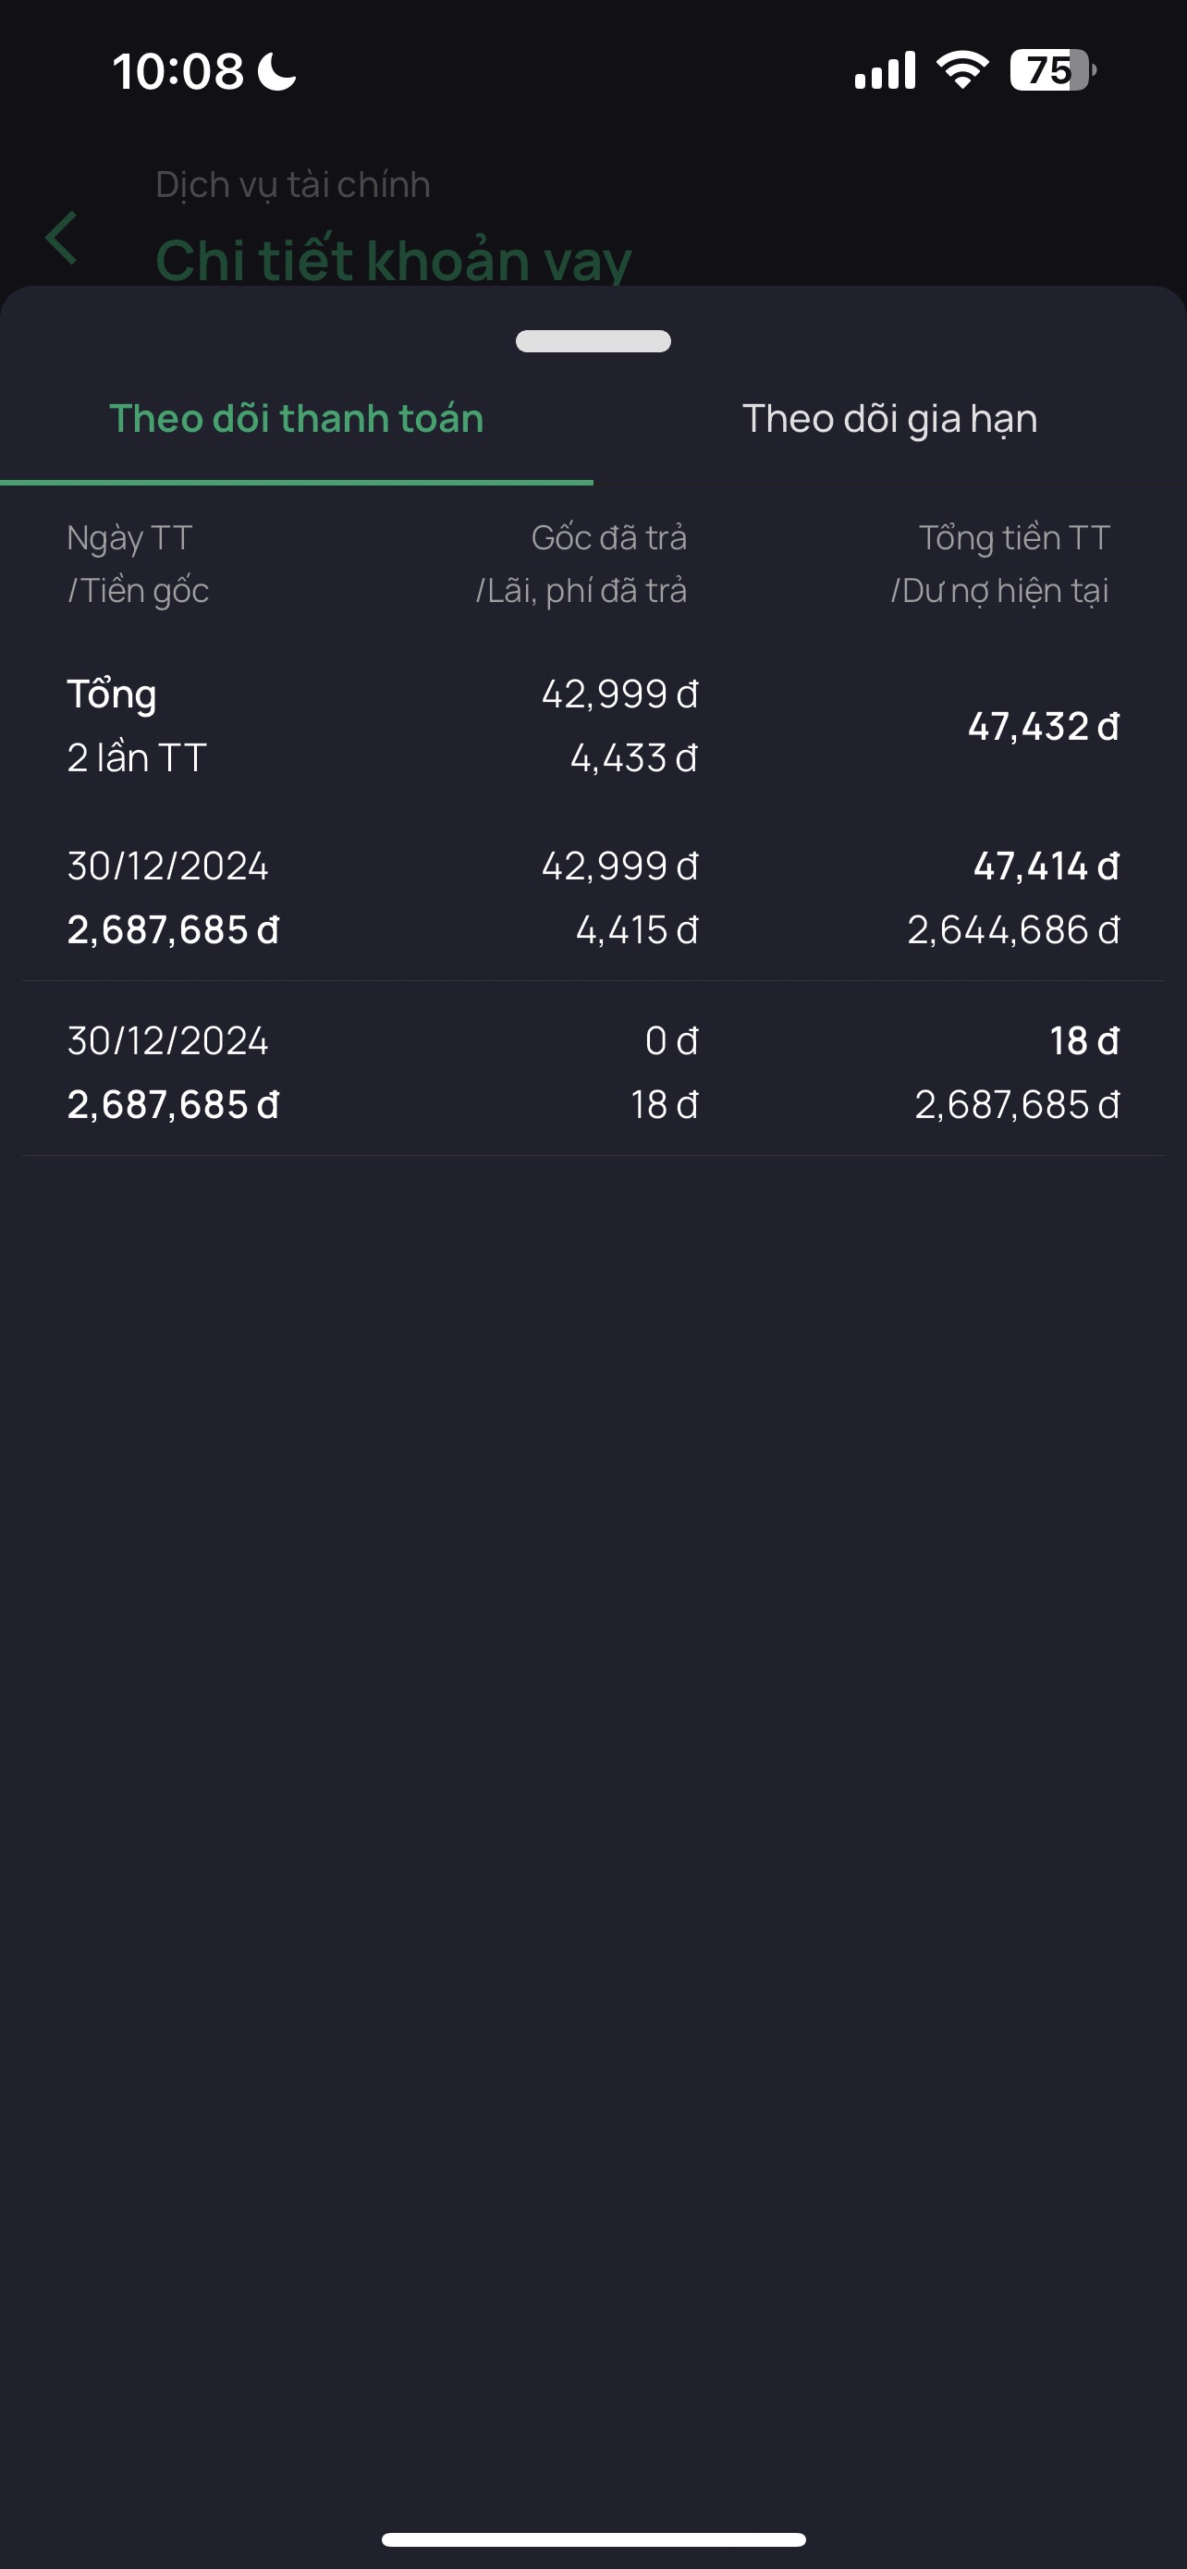Tap the Tổng tiền TT column header
This screenshot has height=2569, width=1187.
1013,538
